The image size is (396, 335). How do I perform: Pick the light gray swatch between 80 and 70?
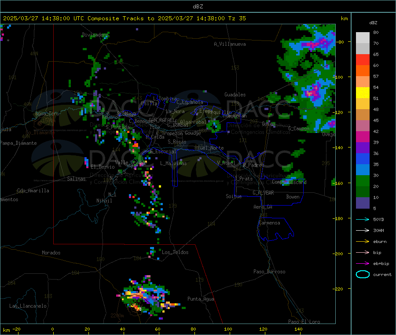tap(363, 38)
